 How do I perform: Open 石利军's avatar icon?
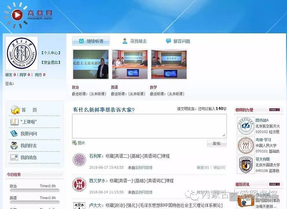tap(79, 160)
